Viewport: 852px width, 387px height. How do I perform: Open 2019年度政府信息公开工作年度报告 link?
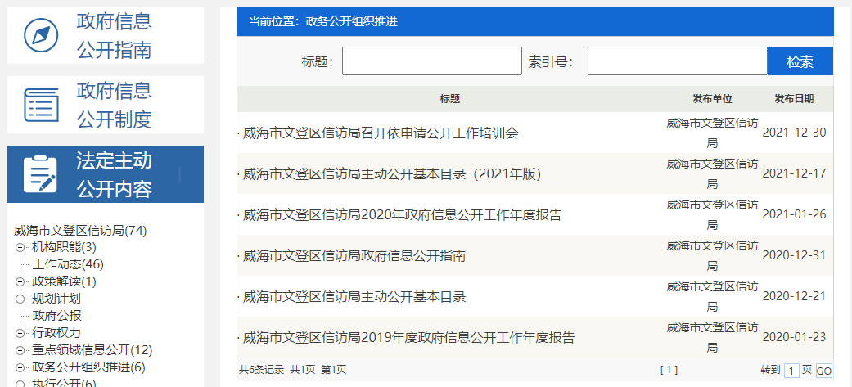click(408, 338)
